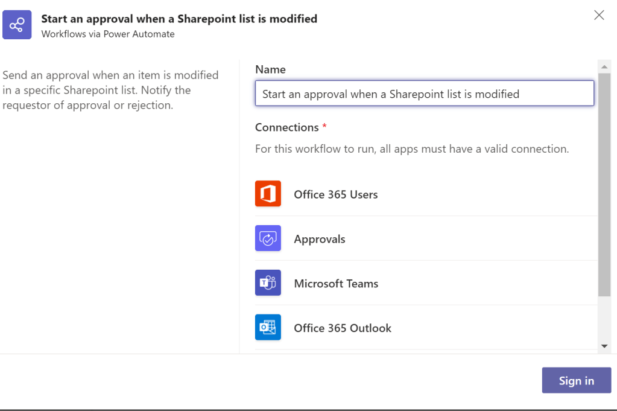The height and width of the screenshot is (411, 617).
Task: Click the 'Workflows via Power Automate' subtitle
Action: 108,34
